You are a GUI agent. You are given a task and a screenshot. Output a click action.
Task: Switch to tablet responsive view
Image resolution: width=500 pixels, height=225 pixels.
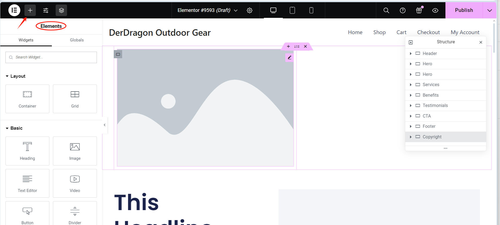(292, 10)
